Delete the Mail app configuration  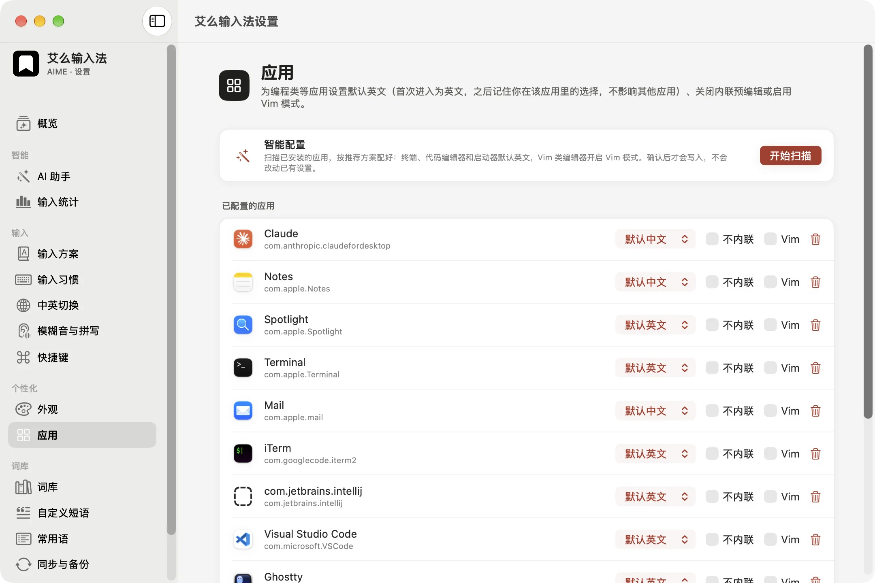click(815, 411)
